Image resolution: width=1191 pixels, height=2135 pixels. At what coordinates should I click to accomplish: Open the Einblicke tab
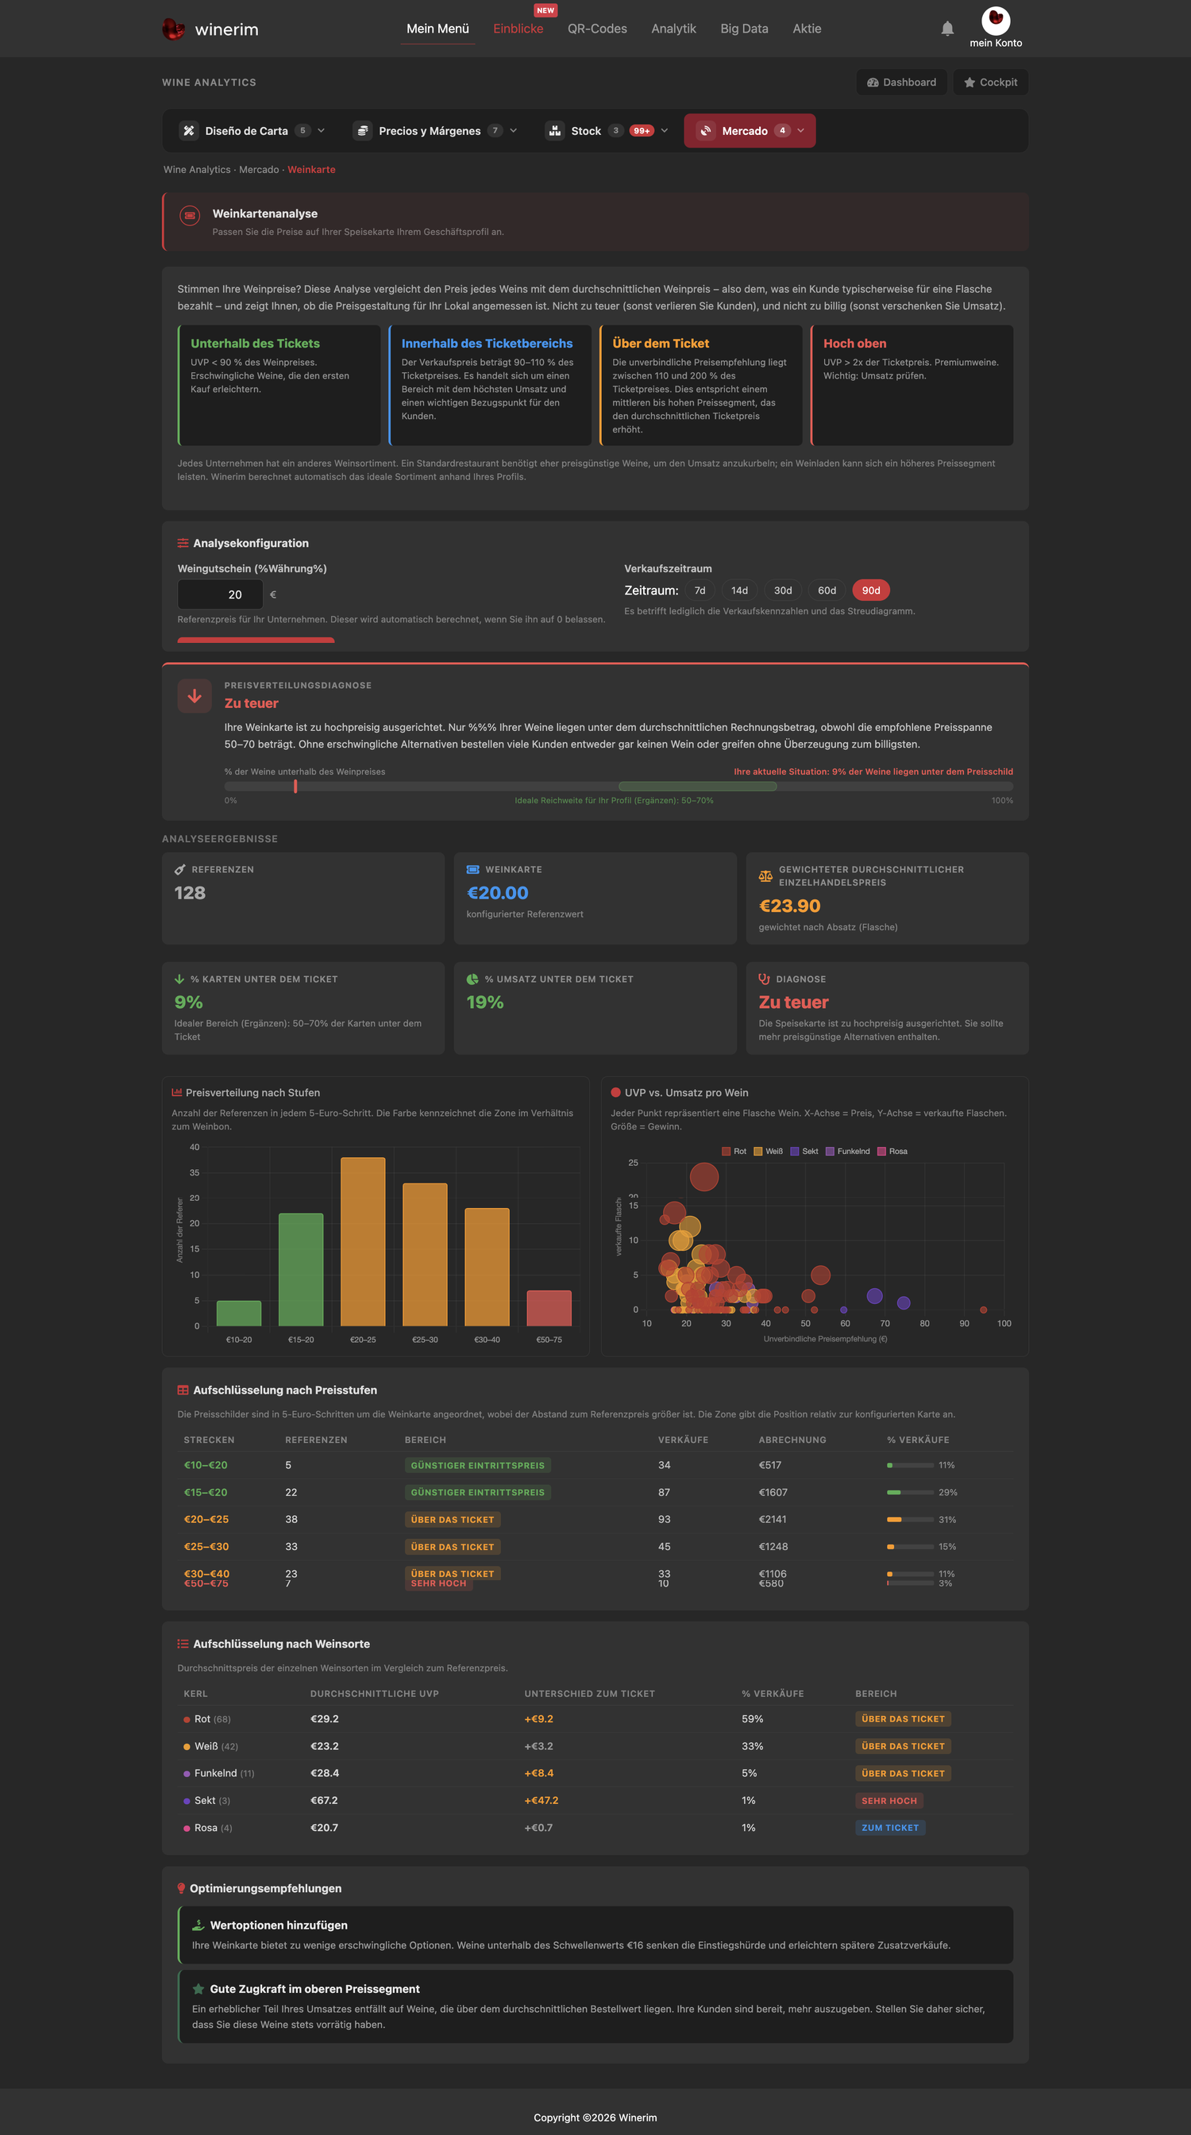(x=518, y=29)
